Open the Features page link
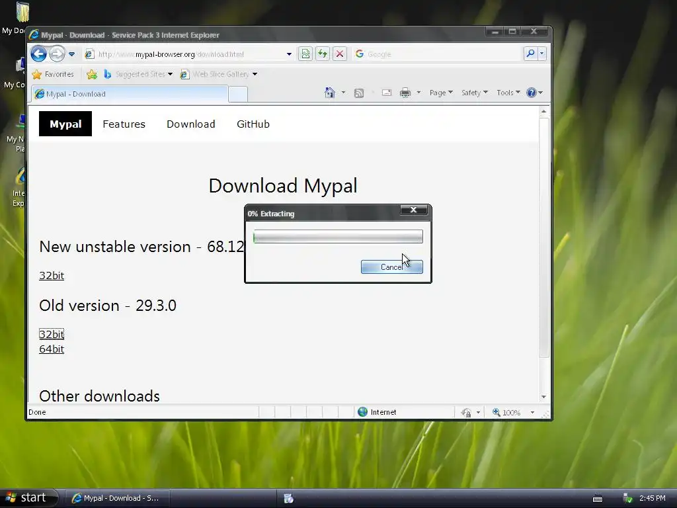677x508 pixels. tap(124, 124)
